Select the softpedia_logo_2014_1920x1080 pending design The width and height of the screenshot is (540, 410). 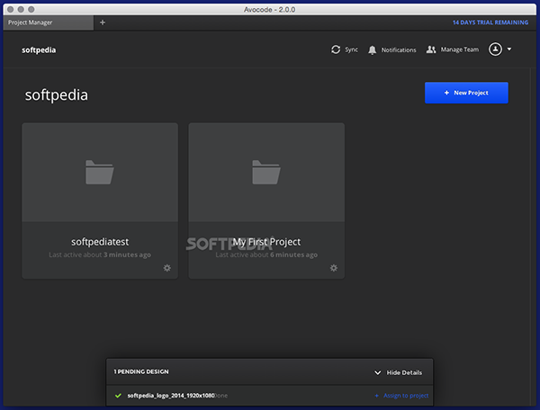(x=169, y=396)
